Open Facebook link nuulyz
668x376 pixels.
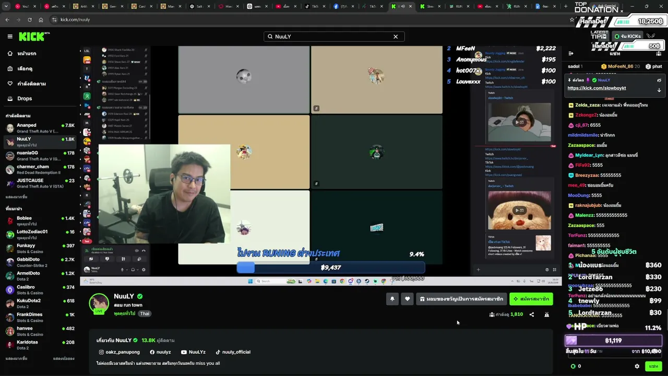(160, 352)
